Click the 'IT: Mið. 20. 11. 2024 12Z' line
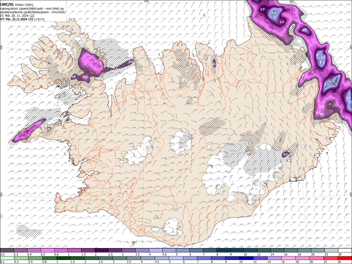 coord(18,16)
